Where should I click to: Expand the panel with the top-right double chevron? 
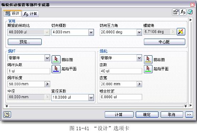(191, 20)
